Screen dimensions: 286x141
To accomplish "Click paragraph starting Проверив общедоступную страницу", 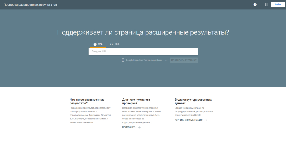I will tap(141, 115).
